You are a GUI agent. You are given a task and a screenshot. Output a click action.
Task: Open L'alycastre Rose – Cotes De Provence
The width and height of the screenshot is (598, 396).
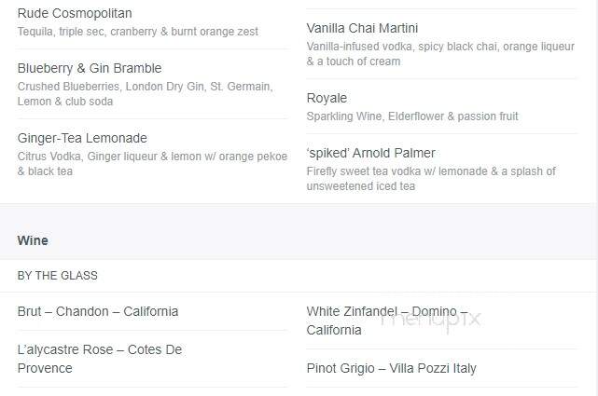[100, 359]
